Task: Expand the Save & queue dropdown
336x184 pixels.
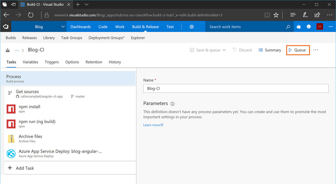Action: point(224,50)
